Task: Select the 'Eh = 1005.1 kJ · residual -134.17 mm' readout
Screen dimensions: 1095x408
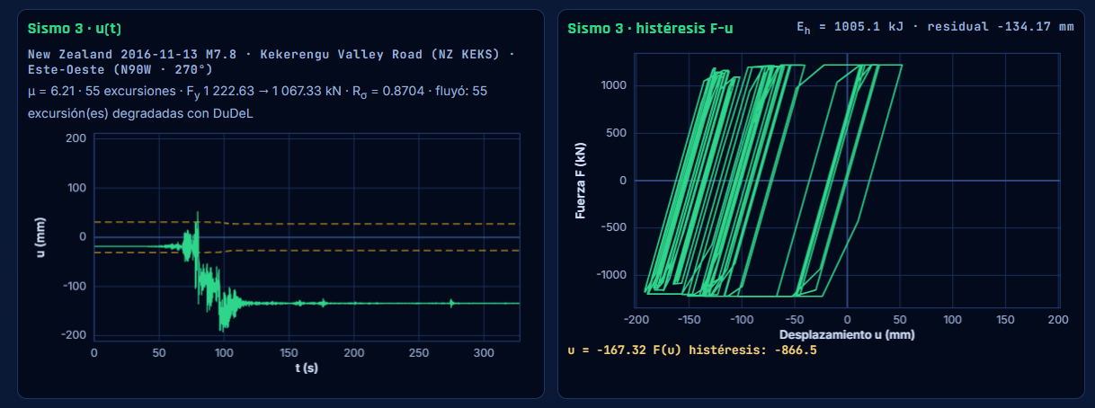Action: 935,28
